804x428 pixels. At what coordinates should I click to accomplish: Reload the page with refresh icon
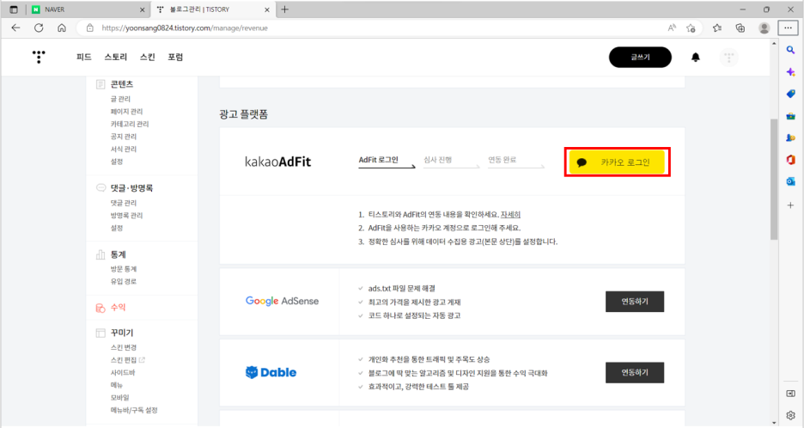(39, 28)
